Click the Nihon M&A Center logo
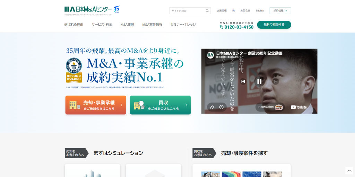Viewport: 355px width, 177px height. (x=88, y=9)
